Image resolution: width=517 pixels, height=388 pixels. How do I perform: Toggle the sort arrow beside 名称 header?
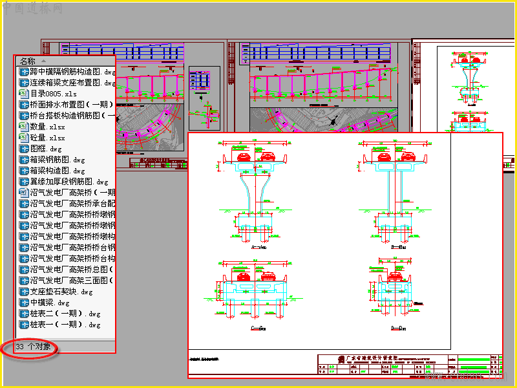[x=43, y=61]
